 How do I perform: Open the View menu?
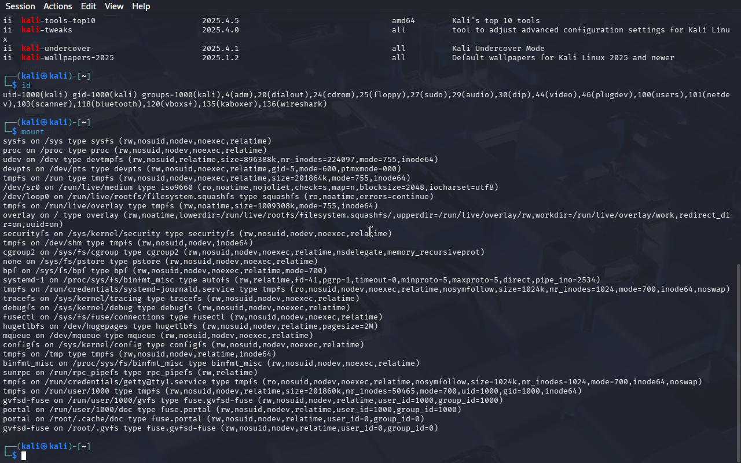click(x=114, y=6)
